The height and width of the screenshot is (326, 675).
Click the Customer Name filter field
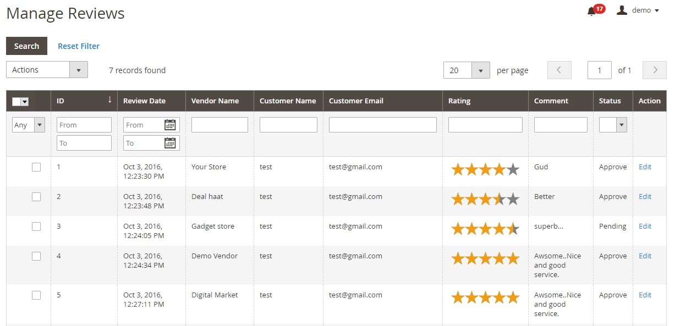(288, 125)
